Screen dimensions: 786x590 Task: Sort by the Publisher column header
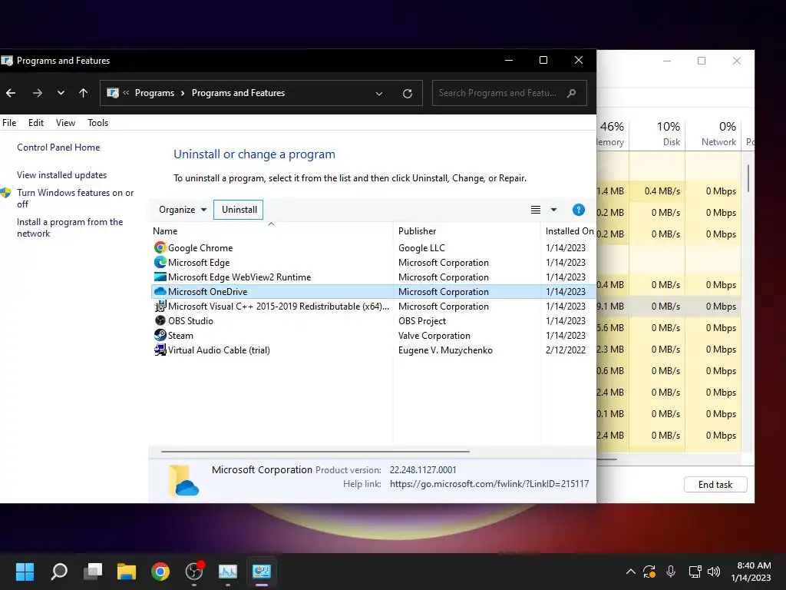[467, 230]
